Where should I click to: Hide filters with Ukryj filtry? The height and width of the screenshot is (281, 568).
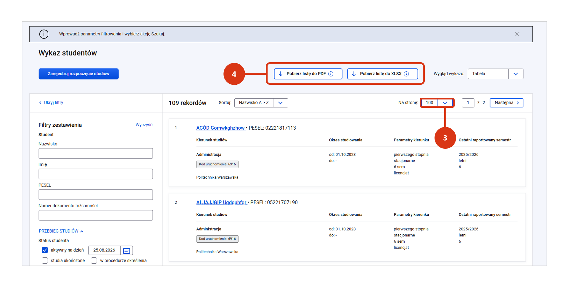coord(51,103)
